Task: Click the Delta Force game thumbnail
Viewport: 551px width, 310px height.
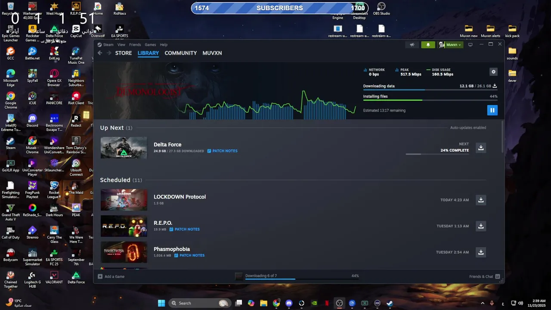Action: point(124,148)
